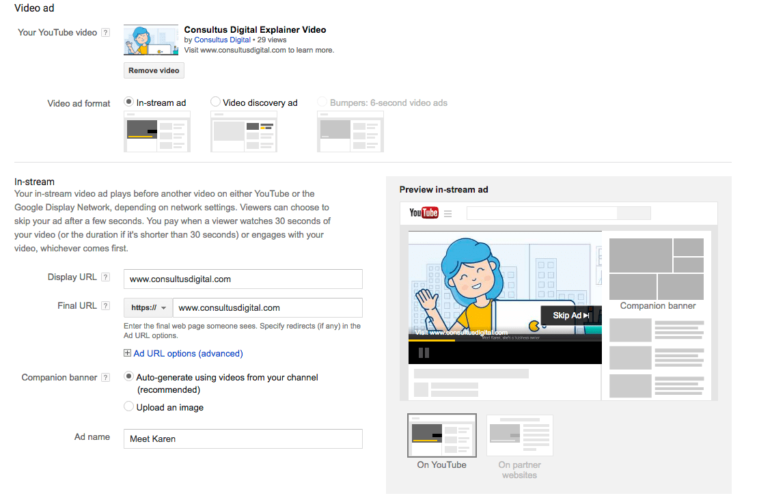Switch preview to On partner websites
This screenshot has width=772, height=500.
(x=519, y=436)
